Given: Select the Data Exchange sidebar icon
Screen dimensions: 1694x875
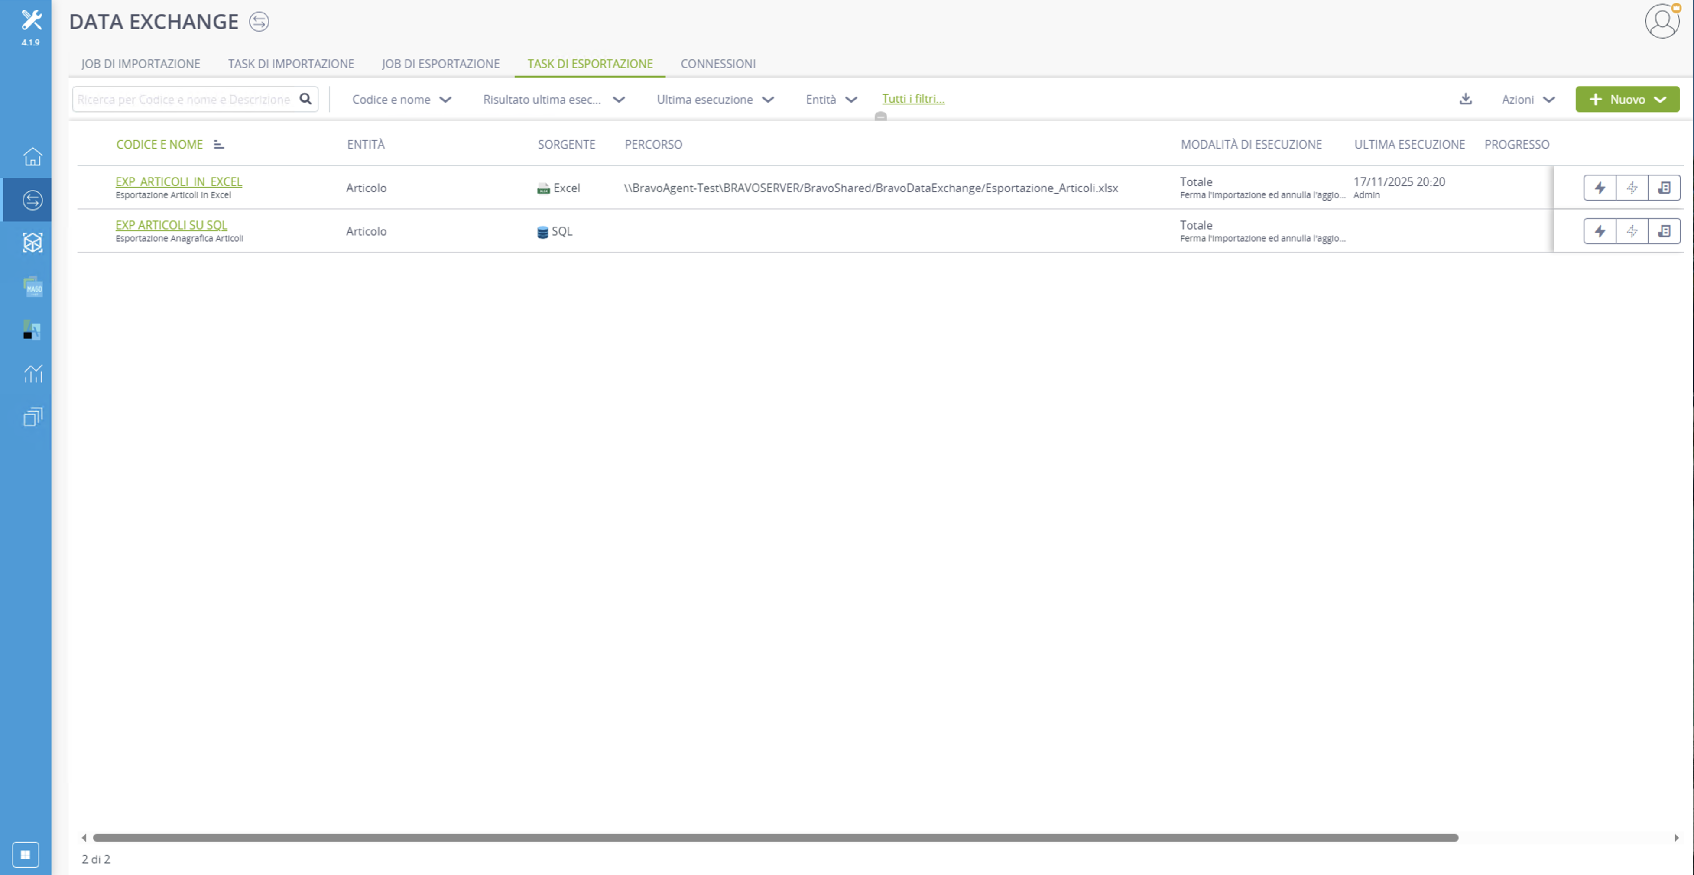Looking at the screenshot, I should 32,200.
